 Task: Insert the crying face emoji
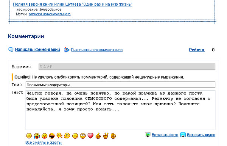tap(37, 136)
